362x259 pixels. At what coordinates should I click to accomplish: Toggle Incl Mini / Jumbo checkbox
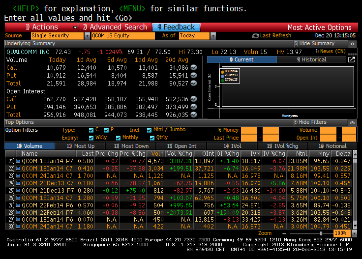(149, 130)
